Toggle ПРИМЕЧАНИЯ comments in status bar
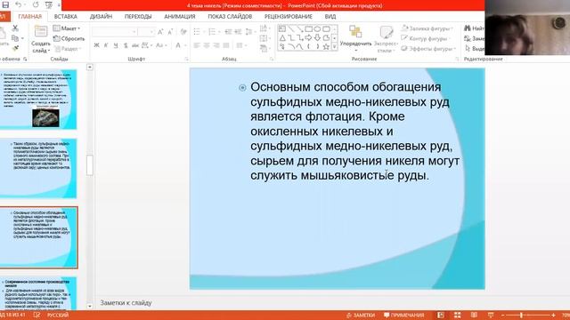The image size is (570, 320). (x=403, y=316)
